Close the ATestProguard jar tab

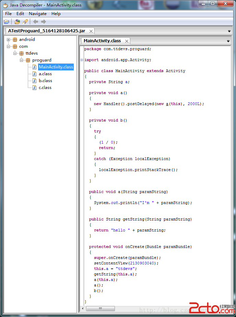[91, 31]
